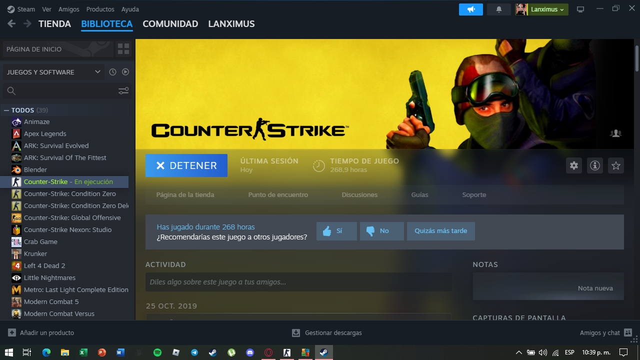
Task: Collapse the TODOS games category
Action: 6,110
